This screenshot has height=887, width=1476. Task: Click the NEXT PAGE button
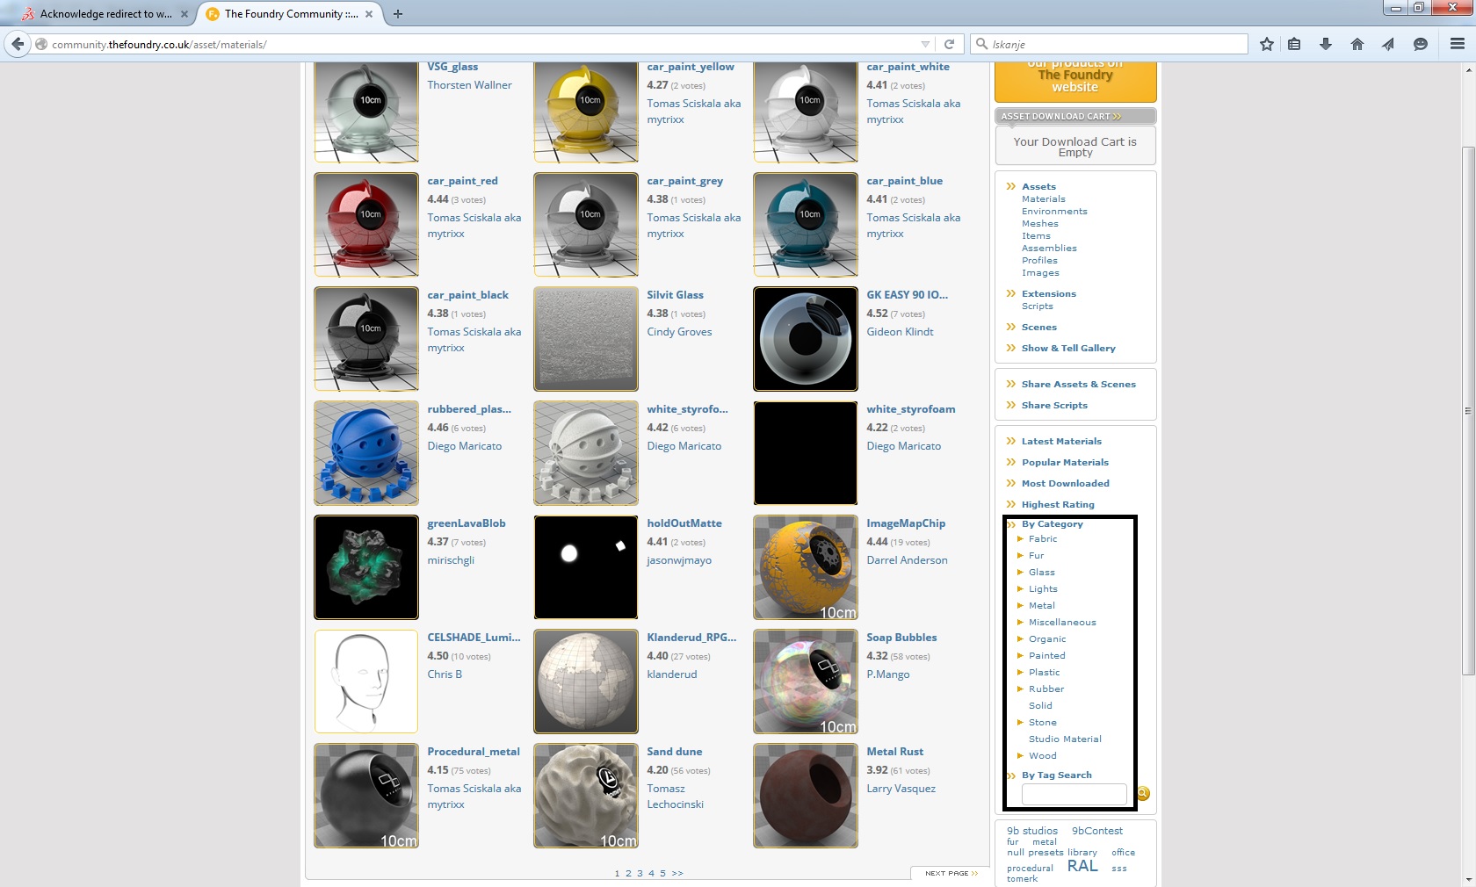pos(951,873)
